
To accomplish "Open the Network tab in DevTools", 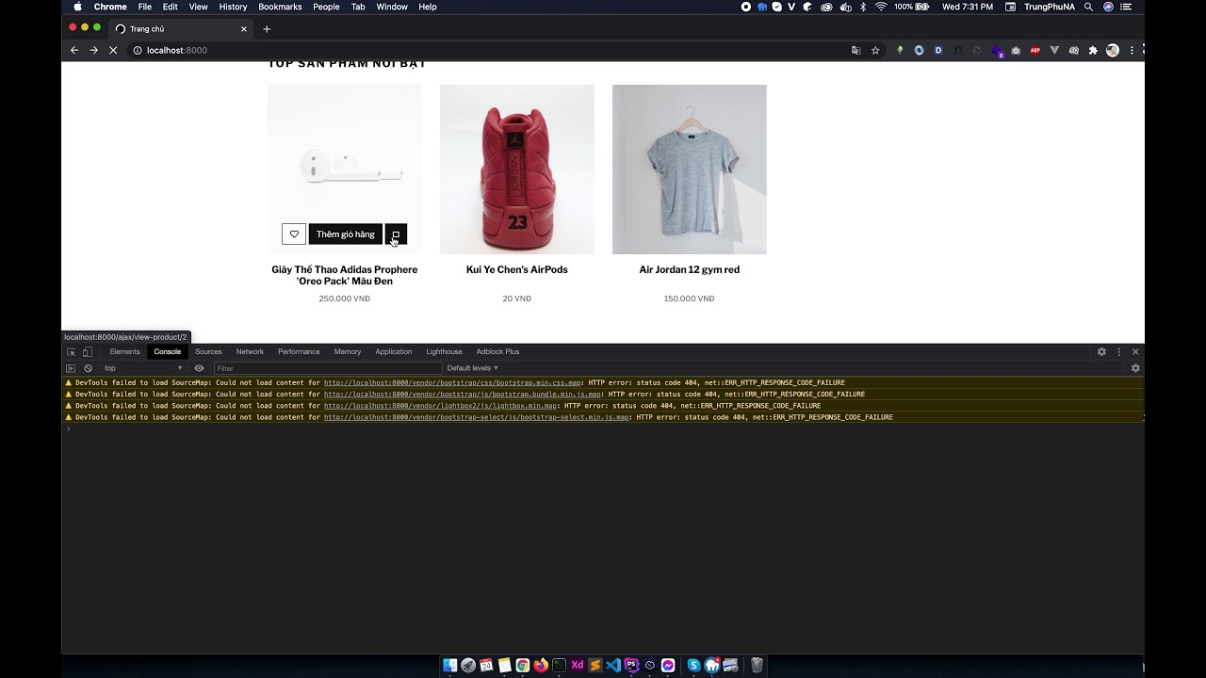I will point(250,351).
